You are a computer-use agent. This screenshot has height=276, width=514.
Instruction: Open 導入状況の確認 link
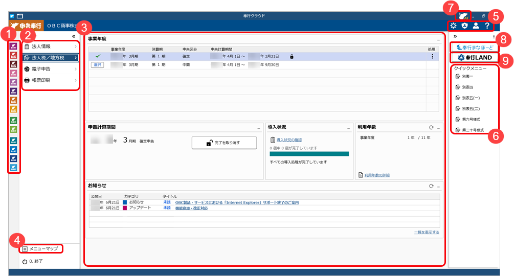pos(289,140)
